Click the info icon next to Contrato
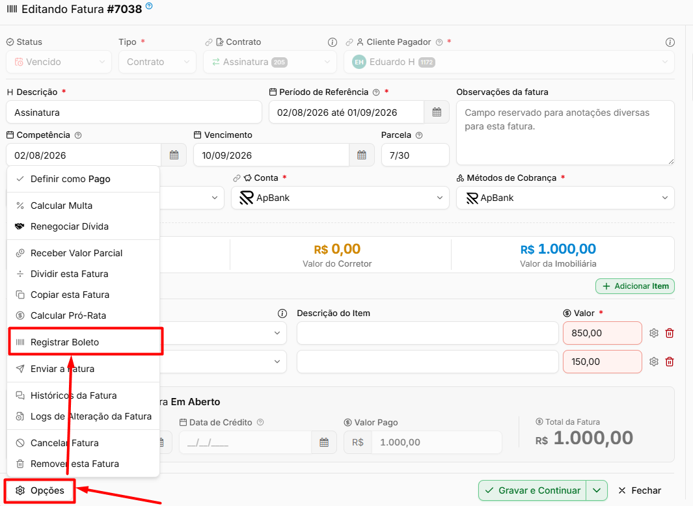693x506 pixels. click(333, 42)
